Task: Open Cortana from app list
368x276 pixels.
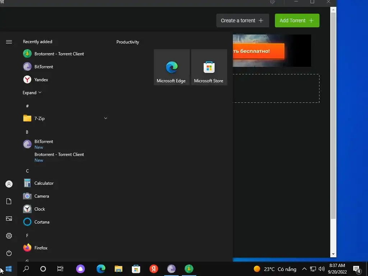Action: [x=36, y=222]
